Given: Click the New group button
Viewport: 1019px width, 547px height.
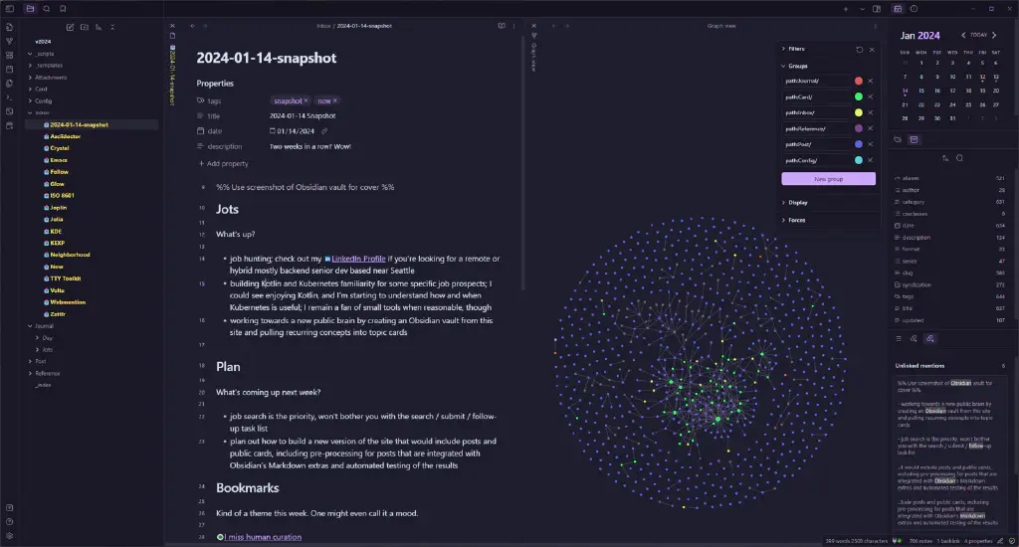Looking at the screenshot, I should [x=828, y=179].
